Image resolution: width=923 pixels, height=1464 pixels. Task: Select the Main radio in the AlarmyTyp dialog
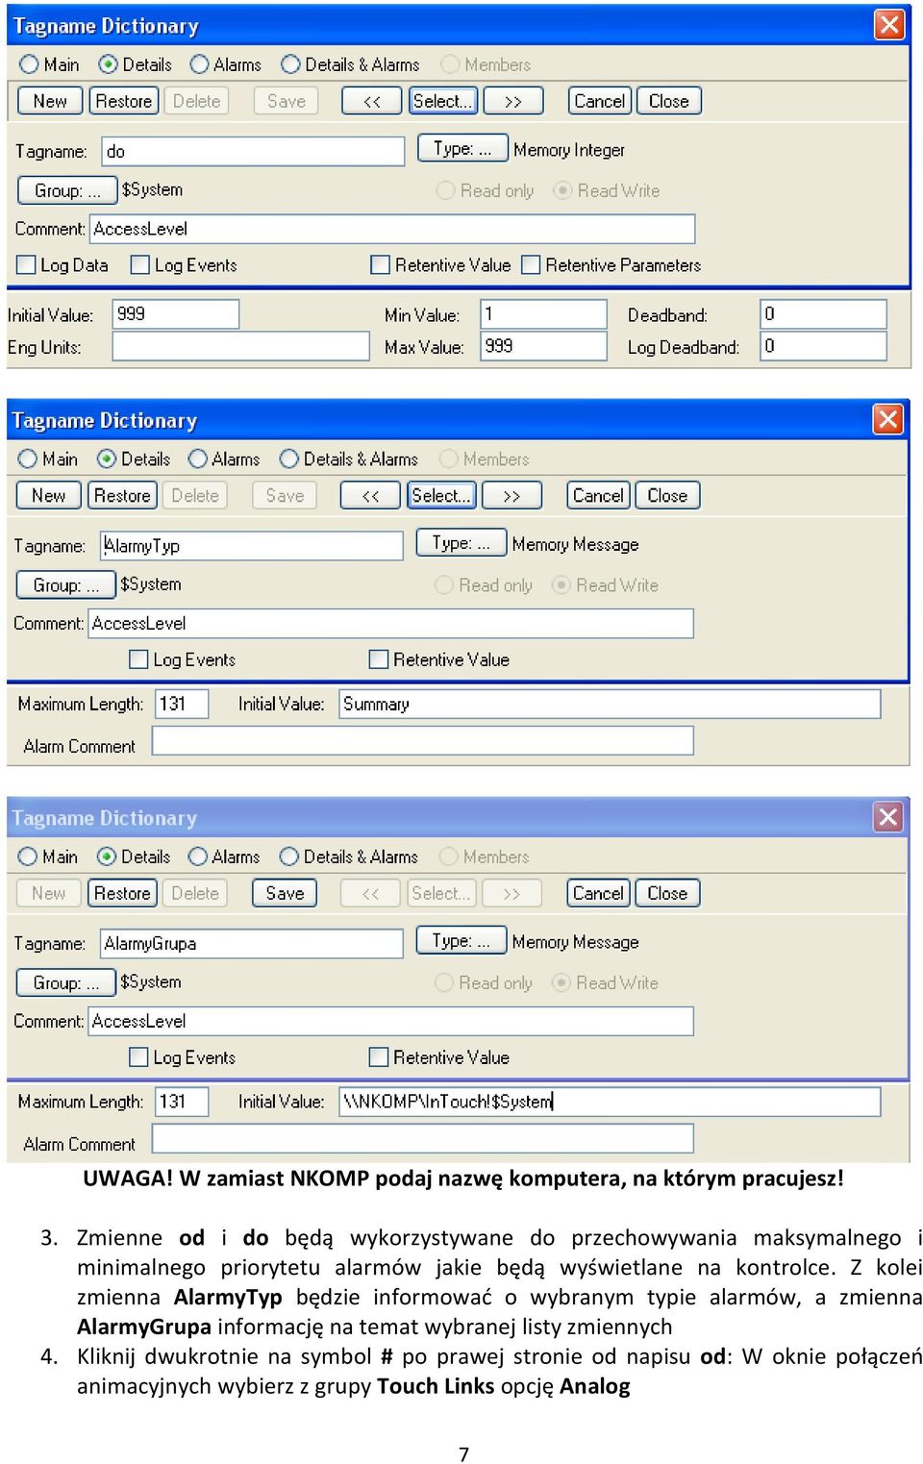[28, 459]
